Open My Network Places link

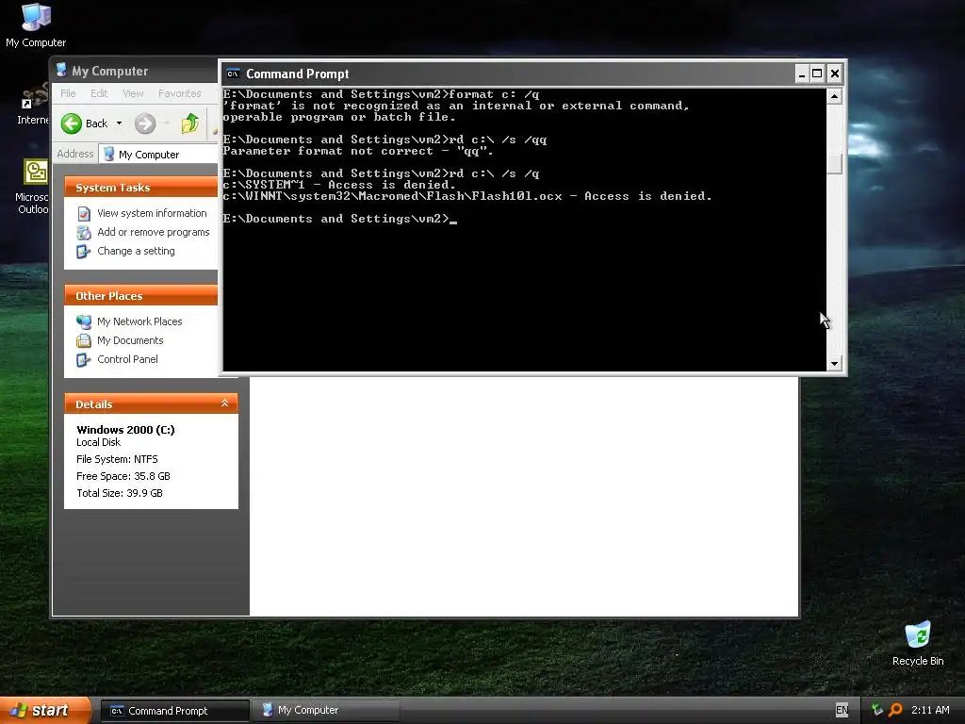pos(139,321)
